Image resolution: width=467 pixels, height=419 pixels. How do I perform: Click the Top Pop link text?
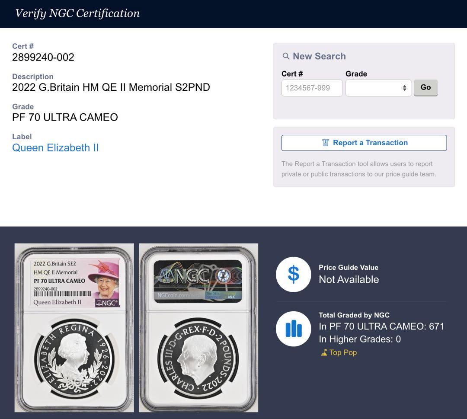343,352
